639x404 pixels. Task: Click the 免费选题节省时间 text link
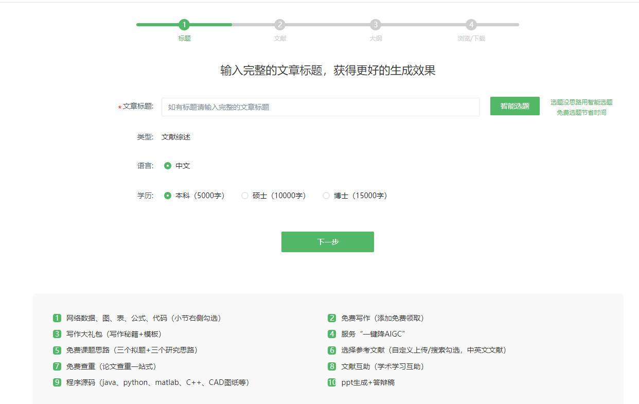(x=581, y=112)
